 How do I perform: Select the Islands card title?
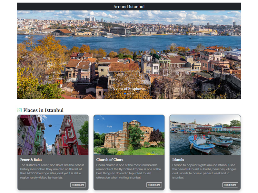click(178, 160)
